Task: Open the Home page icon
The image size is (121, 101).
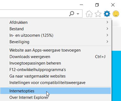Action: pos(89,14)
